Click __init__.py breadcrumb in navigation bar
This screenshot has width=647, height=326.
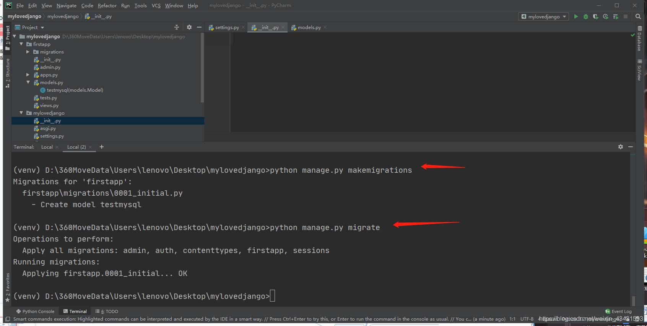click(x=98, y=16)
